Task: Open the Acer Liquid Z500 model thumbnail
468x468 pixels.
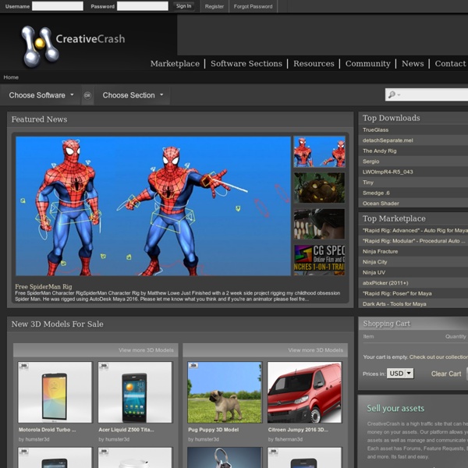Action: (135, 392)
